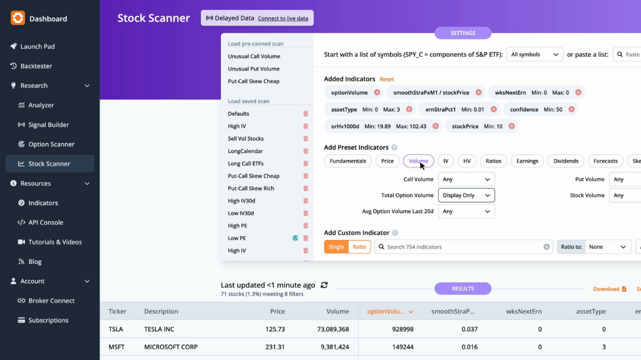Open the Earnings preset indicators tab

(527, 161)
